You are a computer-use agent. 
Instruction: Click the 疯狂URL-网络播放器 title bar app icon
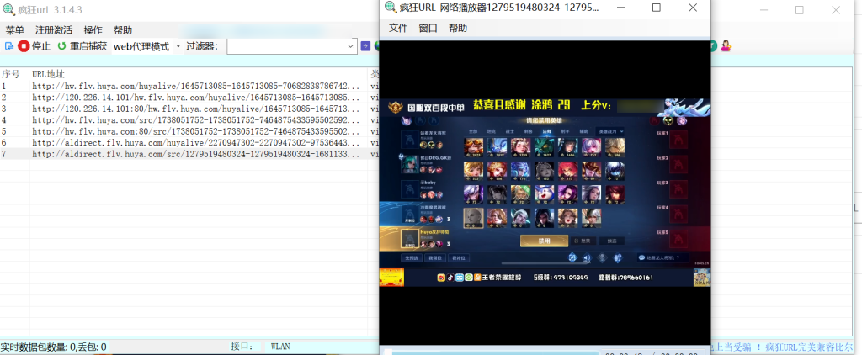click(x=391, y=7)
